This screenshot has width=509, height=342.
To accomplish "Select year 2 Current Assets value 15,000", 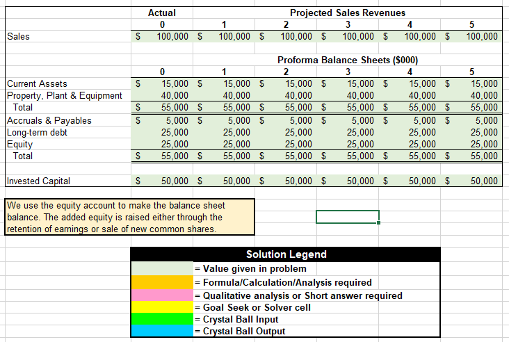I will 298,83.
